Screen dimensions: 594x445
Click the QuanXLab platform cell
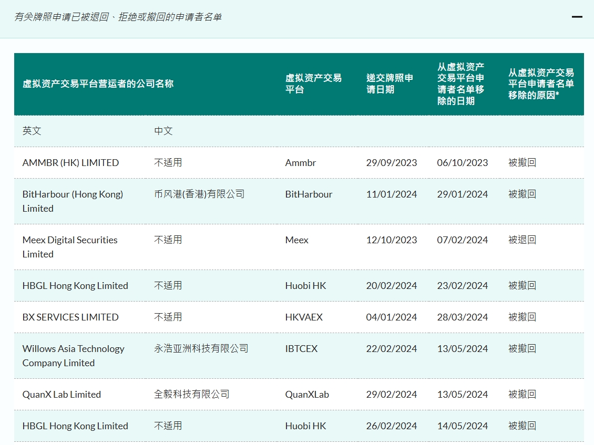tap(307, 394)
